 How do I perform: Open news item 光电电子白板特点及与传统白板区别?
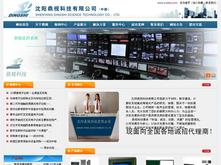coord(31,98)
